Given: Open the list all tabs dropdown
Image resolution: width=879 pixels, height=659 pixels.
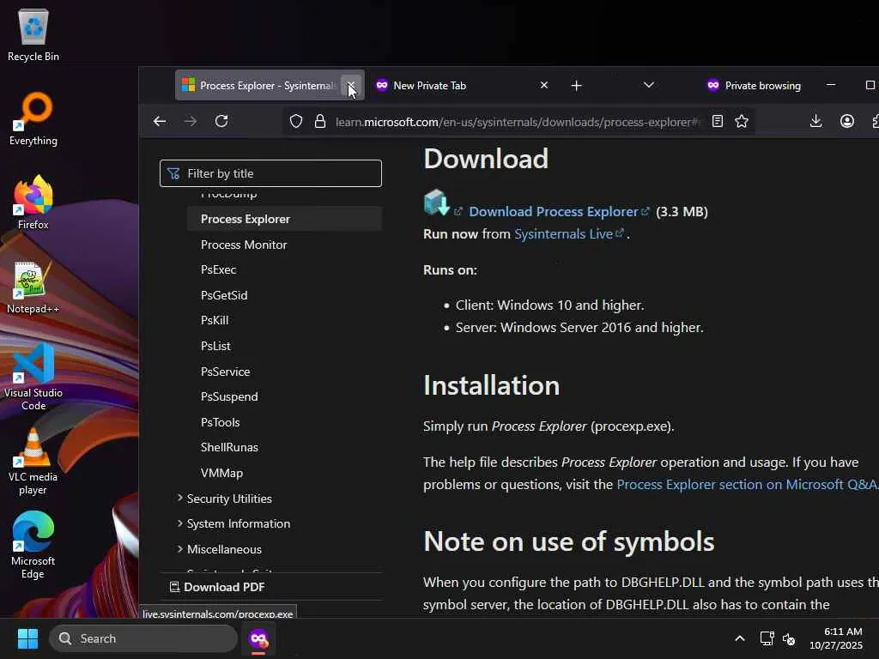Looking at the screenshot, I should point(649,85).
